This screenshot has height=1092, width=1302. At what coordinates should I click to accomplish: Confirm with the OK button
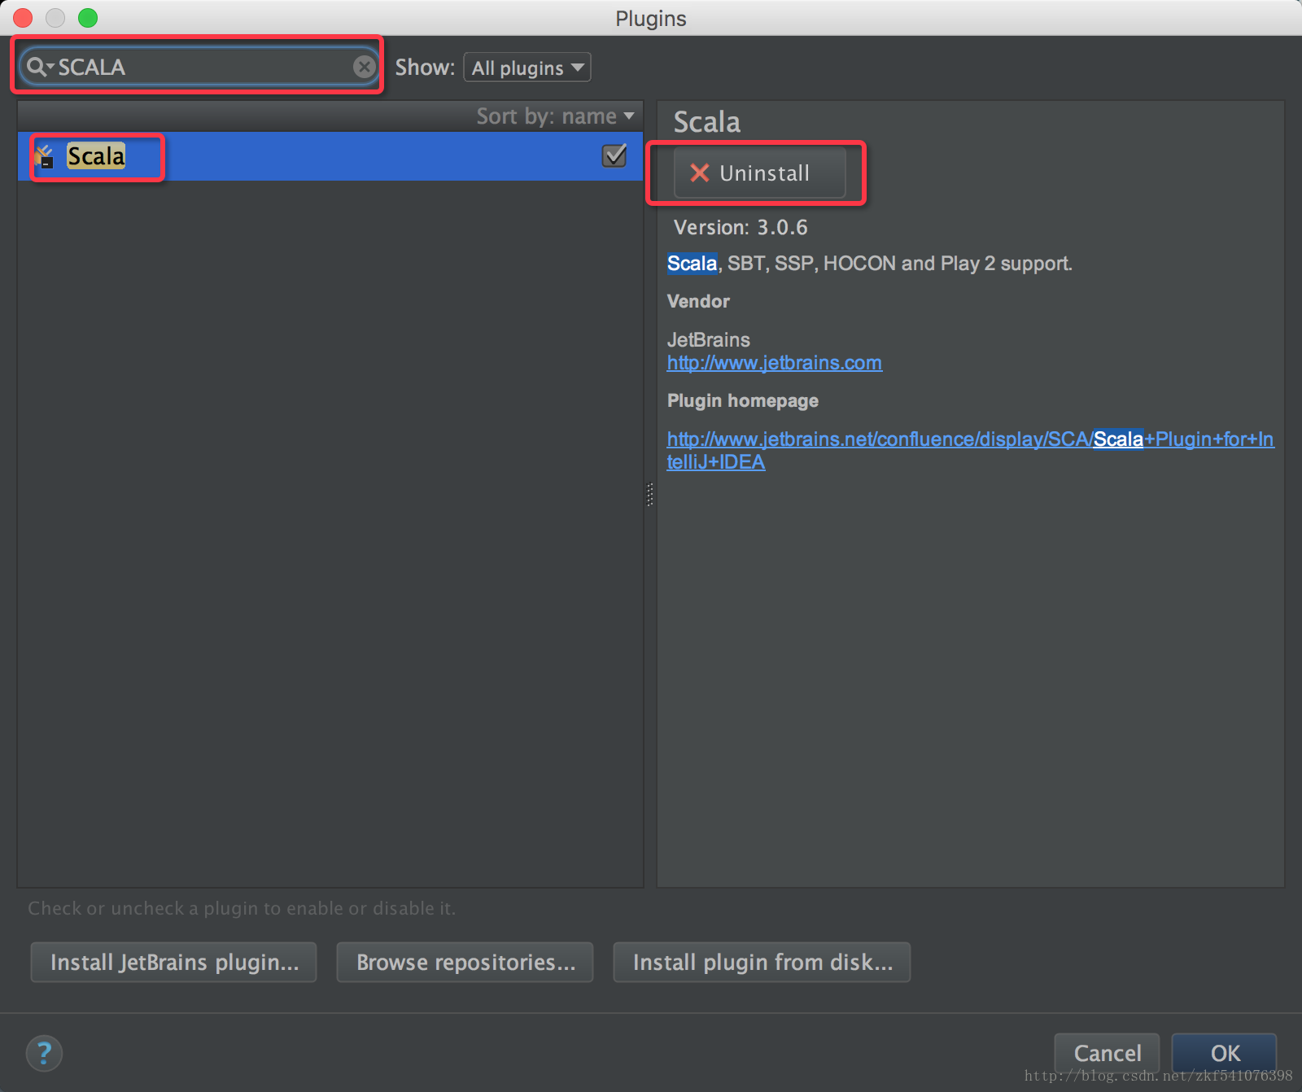point(1225,1053)
